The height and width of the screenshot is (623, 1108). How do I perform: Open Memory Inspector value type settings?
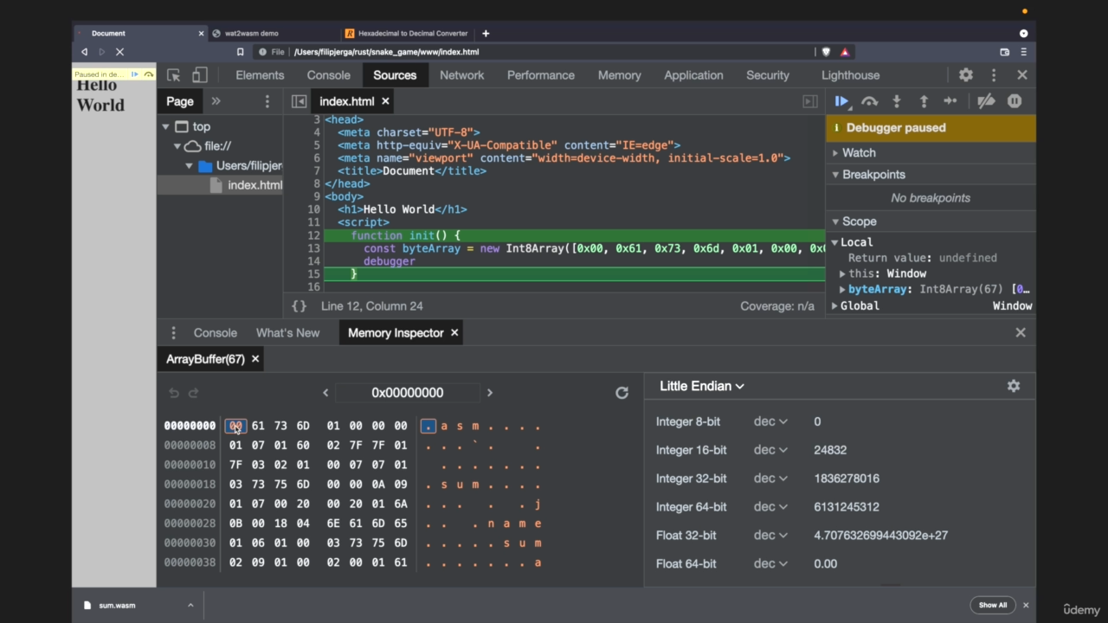(x=1013, y=386)
